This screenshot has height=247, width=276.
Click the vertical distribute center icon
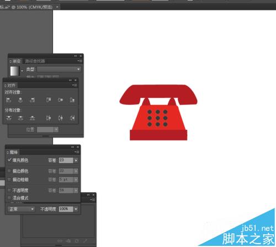20,118
